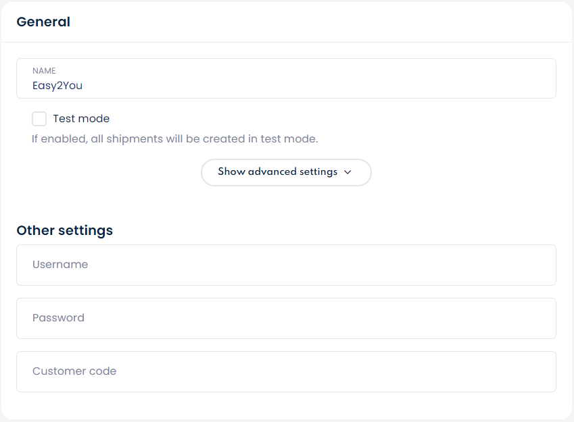Viewport: 574px width, 422px height.
Task: Click the small NAME label above Easy2You
Action: click(x=44, y=71)
